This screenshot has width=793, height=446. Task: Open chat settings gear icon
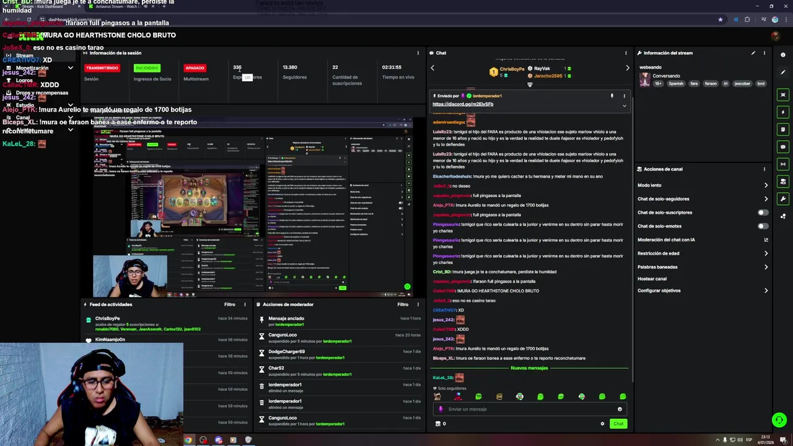coord(602,424)
